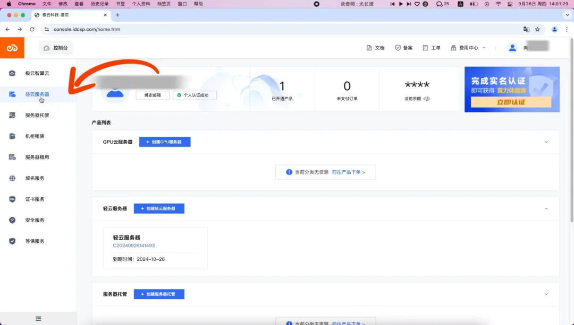Open 极云智算云 in the sidebar
The height and width of the screenshot is (325, 574).
(x=37, y=73)
